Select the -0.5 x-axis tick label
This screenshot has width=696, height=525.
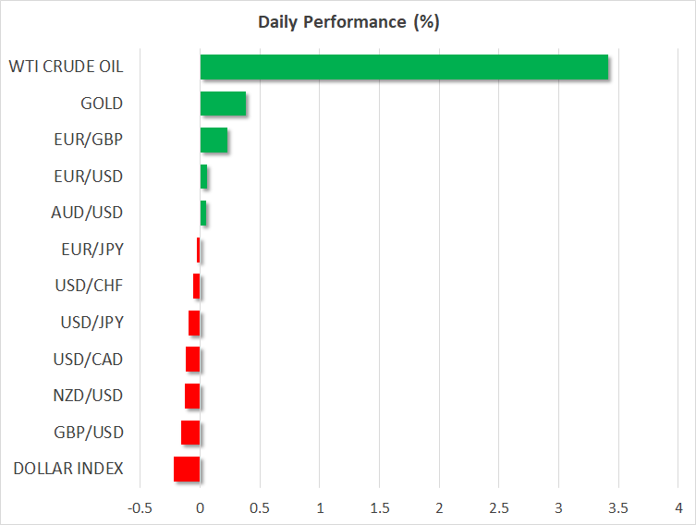pos(140,508)
